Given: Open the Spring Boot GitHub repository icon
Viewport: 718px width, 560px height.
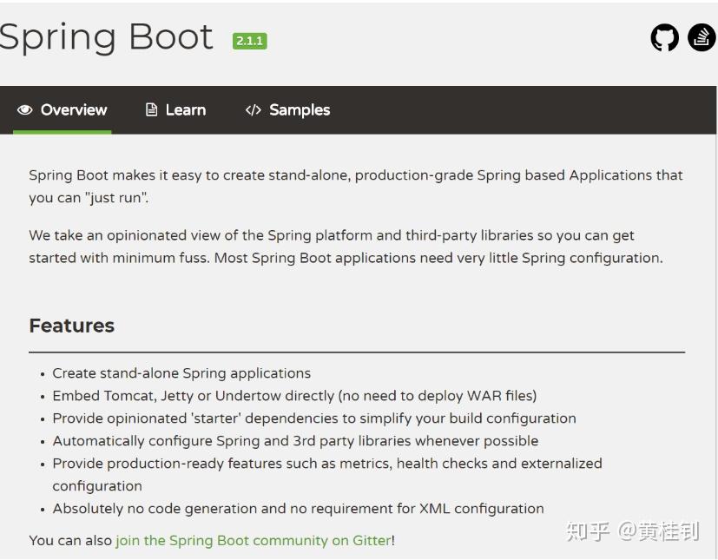Looking at the screenshot, I should point(663,37).
